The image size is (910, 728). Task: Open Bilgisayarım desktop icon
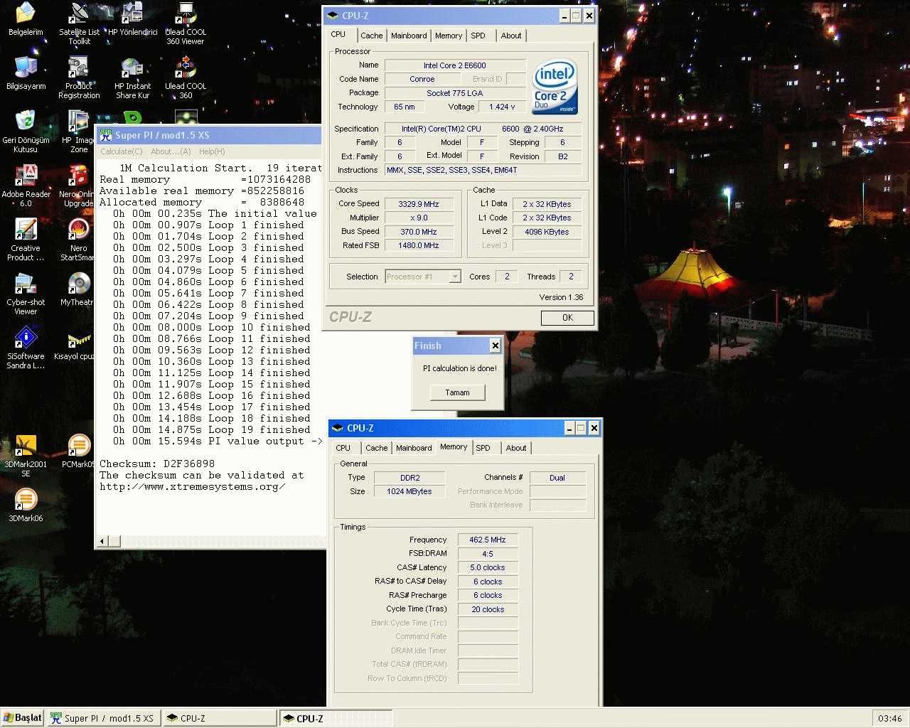tap(26, 73)
